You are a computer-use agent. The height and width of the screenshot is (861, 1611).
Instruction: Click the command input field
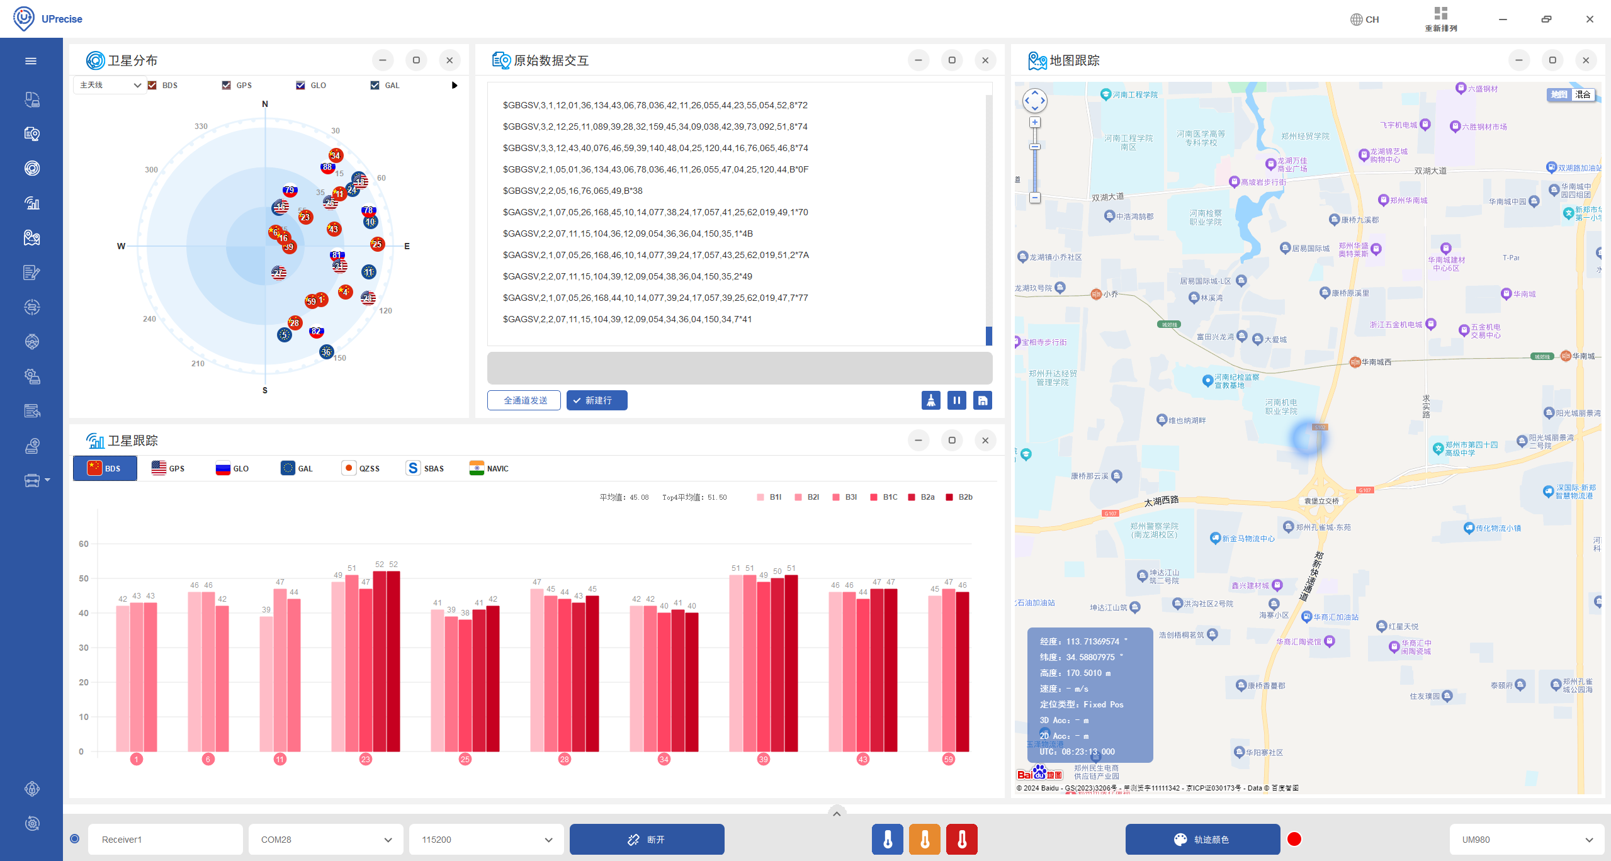[740, 368]
